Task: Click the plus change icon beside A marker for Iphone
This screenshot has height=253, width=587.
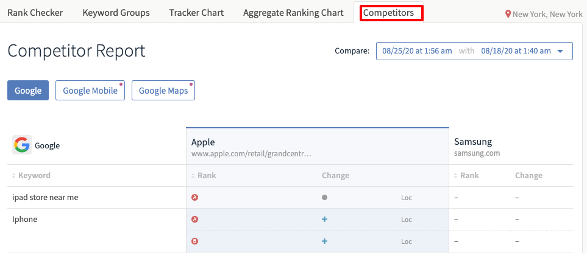Action: (x=324, y=220)
